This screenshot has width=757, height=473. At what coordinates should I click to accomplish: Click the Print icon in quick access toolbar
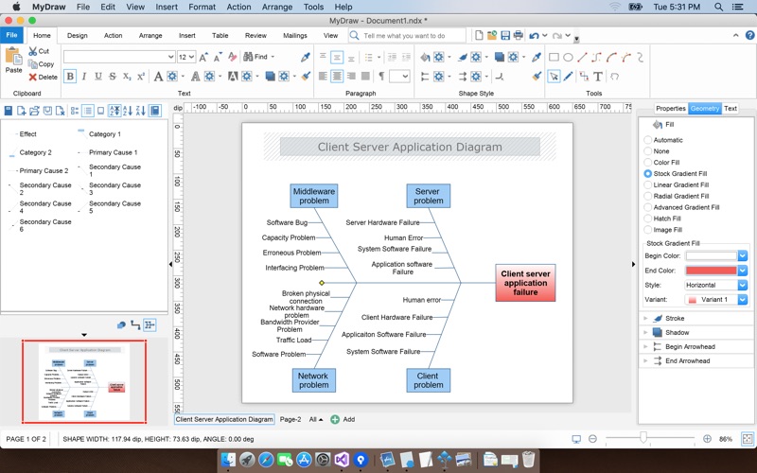(x=518, y=35)
